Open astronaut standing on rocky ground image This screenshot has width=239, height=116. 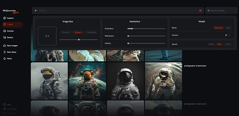coord(163,81)
